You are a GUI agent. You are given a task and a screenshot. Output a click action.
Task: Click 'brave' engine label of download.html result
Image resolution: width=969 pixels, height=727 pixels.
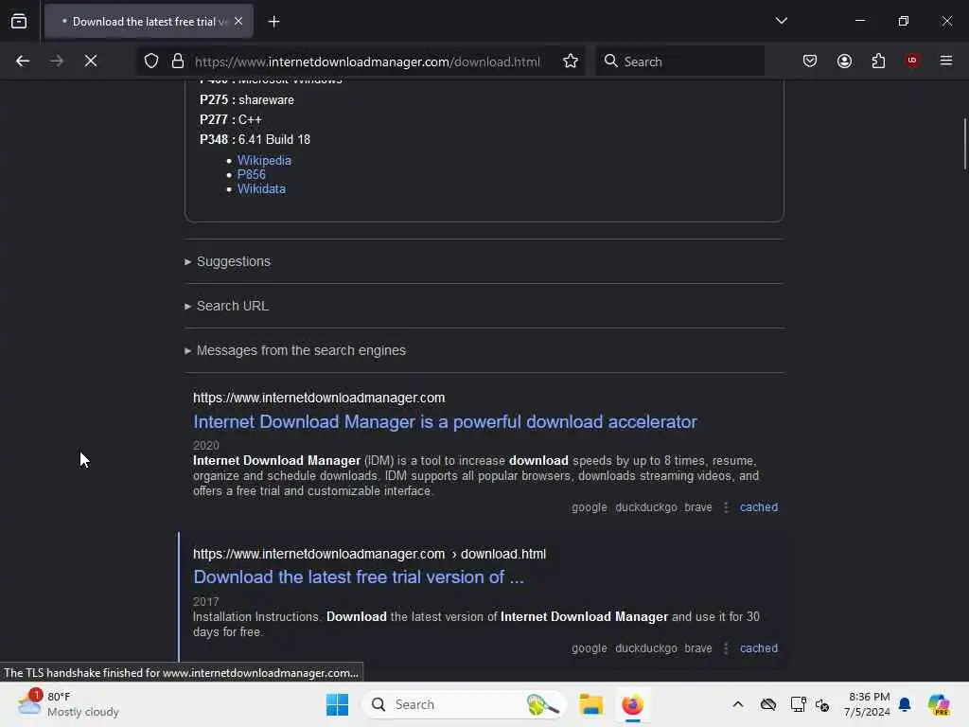[698, 647]
